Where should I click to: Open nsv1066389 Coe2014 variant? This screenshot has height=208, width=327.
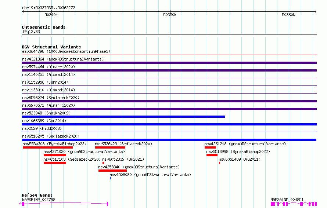pos(44,121)
